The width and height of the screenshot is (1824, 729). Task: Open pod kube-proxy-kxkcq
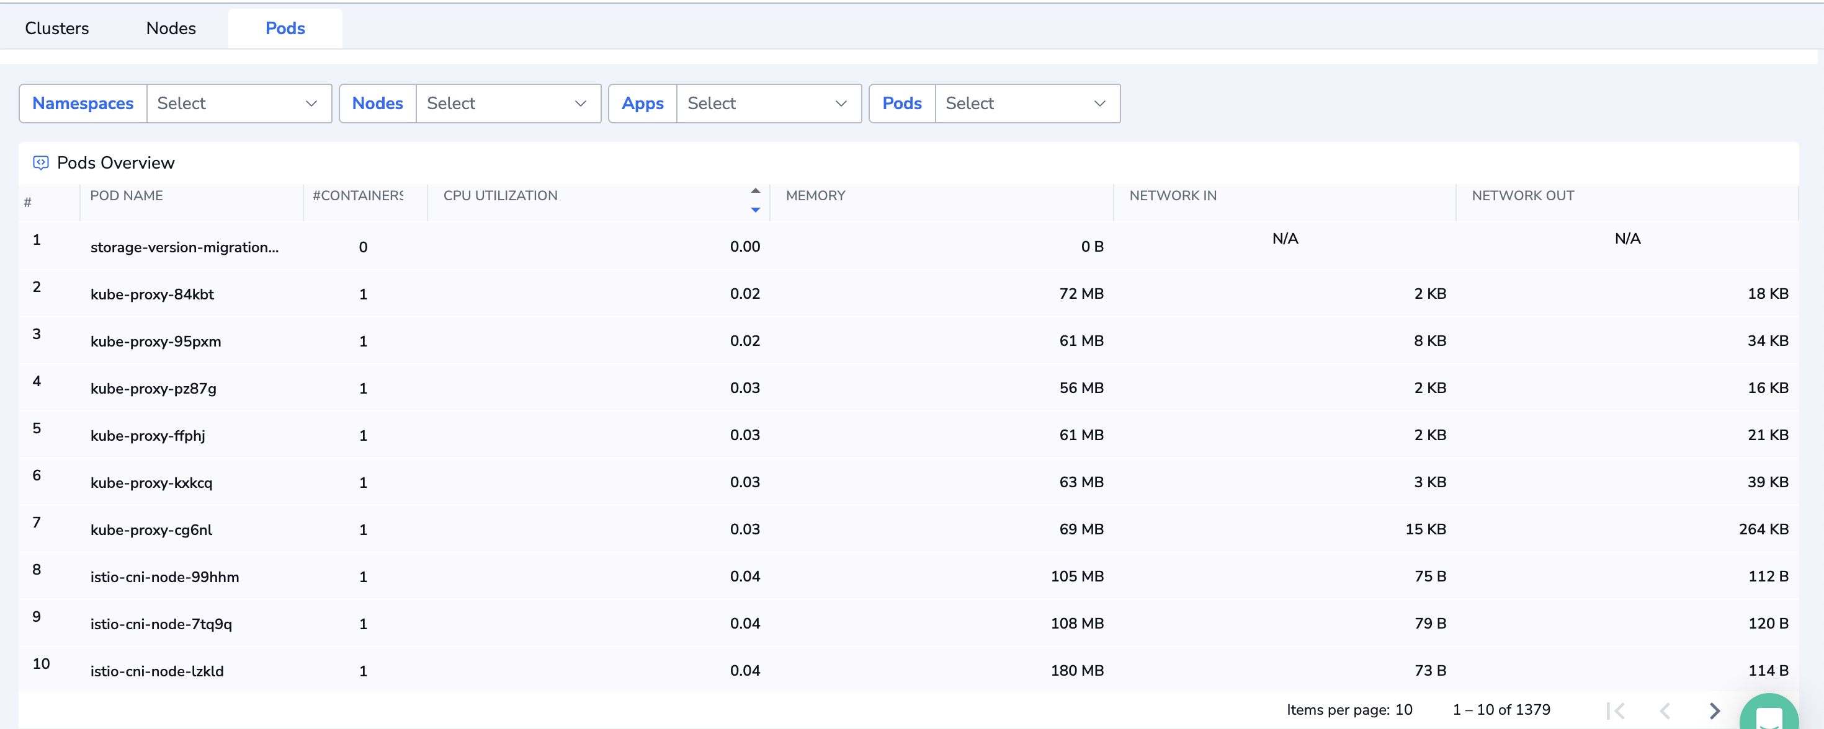click(151, 483)
